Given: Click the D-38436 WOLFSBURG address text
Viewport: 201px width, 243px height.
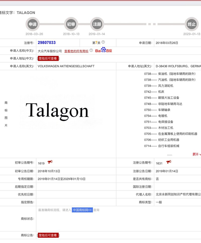Looking at the screenshot, I should [178, 66].
